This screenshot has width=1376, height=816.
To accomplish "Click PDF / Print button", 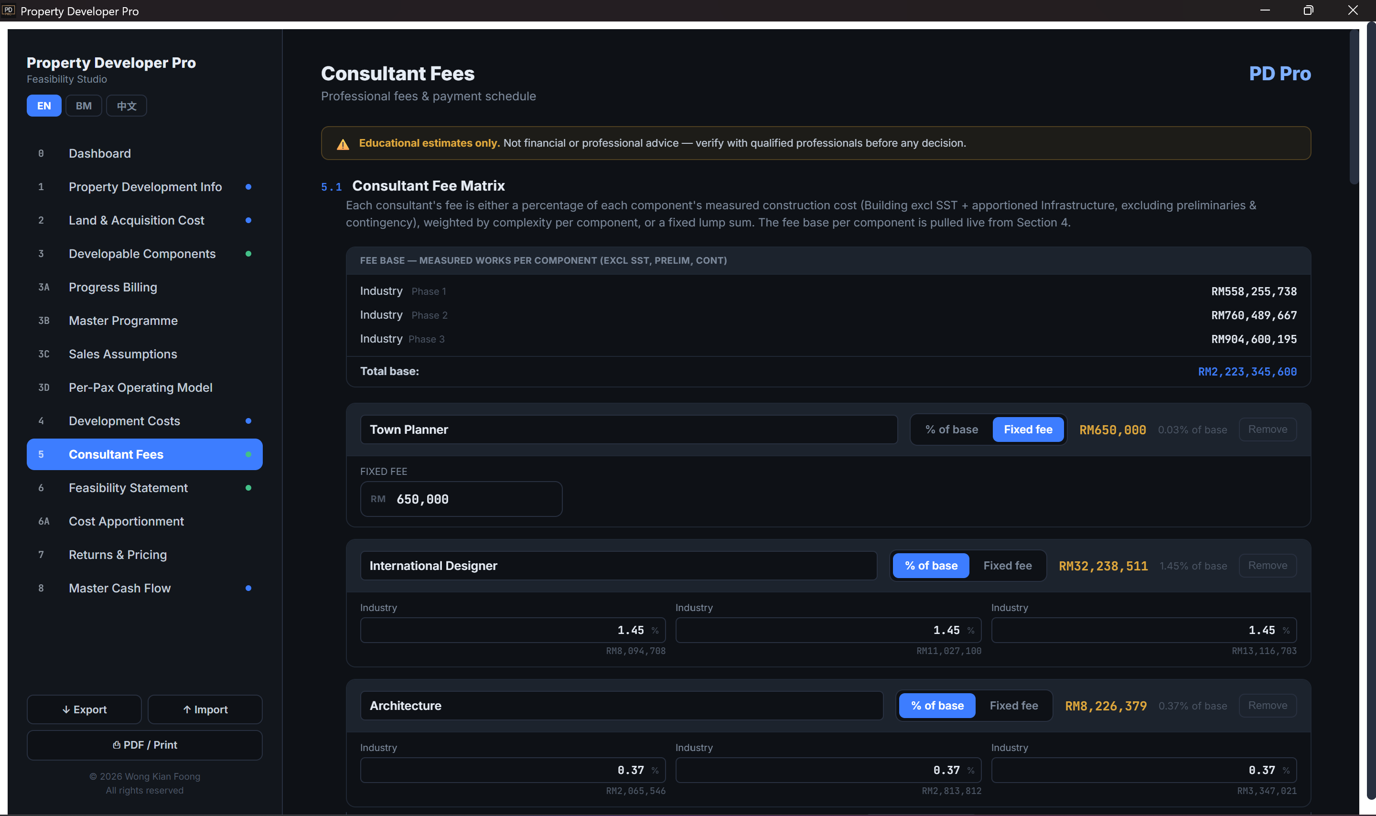I will (145, 746).
